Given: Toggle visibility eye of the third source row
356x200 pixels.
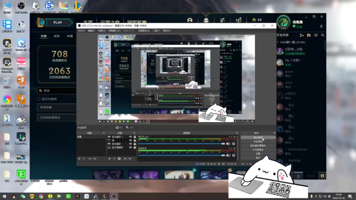Looking at the screenshot, I should 130,144.
